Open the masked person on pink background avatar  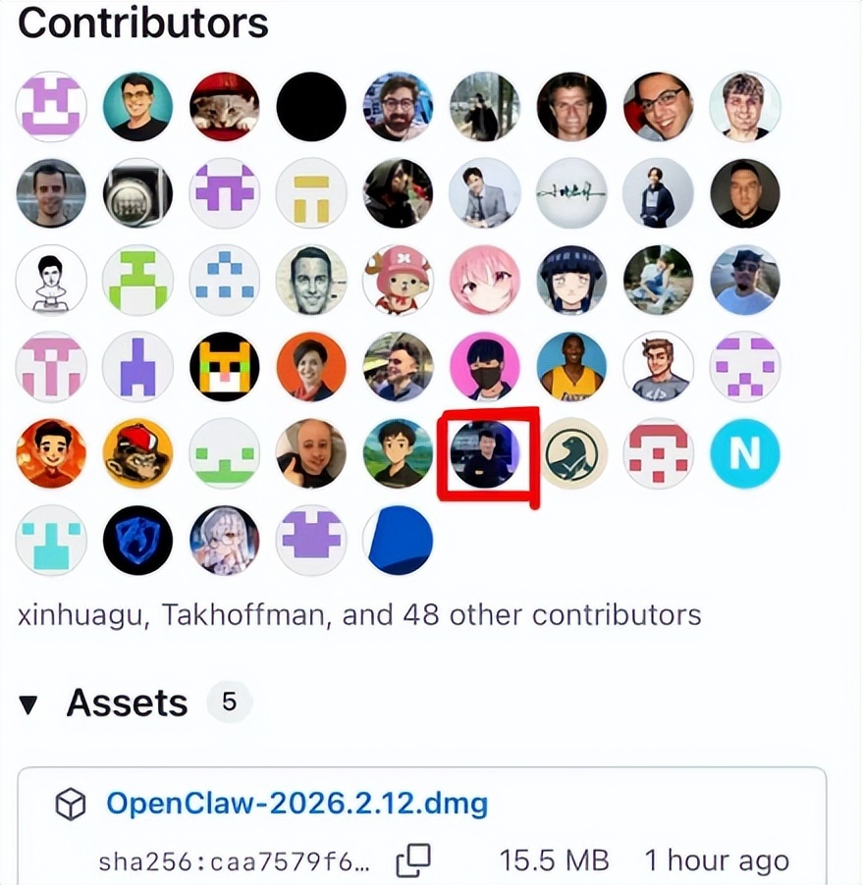click(485, 367)
